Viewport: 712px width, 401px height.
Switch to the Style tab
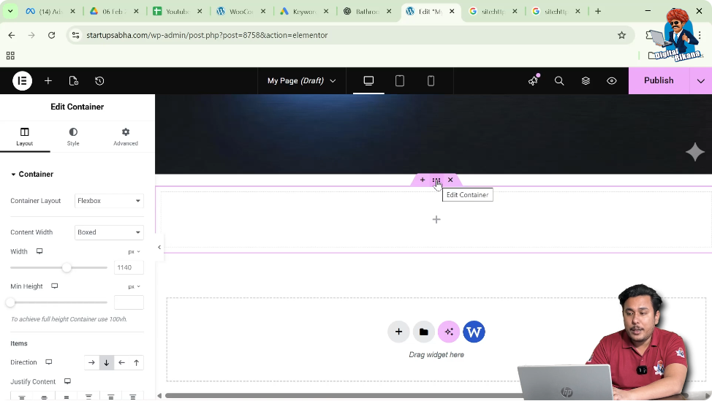point(73,137)
